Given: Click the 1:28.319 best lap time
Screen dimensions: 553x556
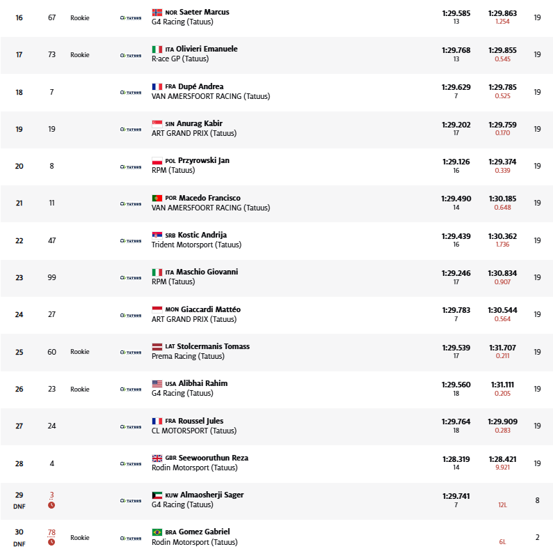Looking at the screenshot, I should click(456, 458).
